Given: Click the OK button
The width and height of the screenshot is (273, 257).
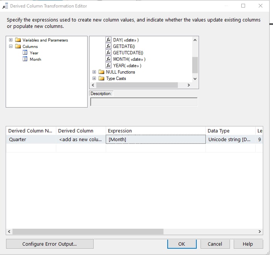Looking at the screenshot, I should (x=182, y=244).
